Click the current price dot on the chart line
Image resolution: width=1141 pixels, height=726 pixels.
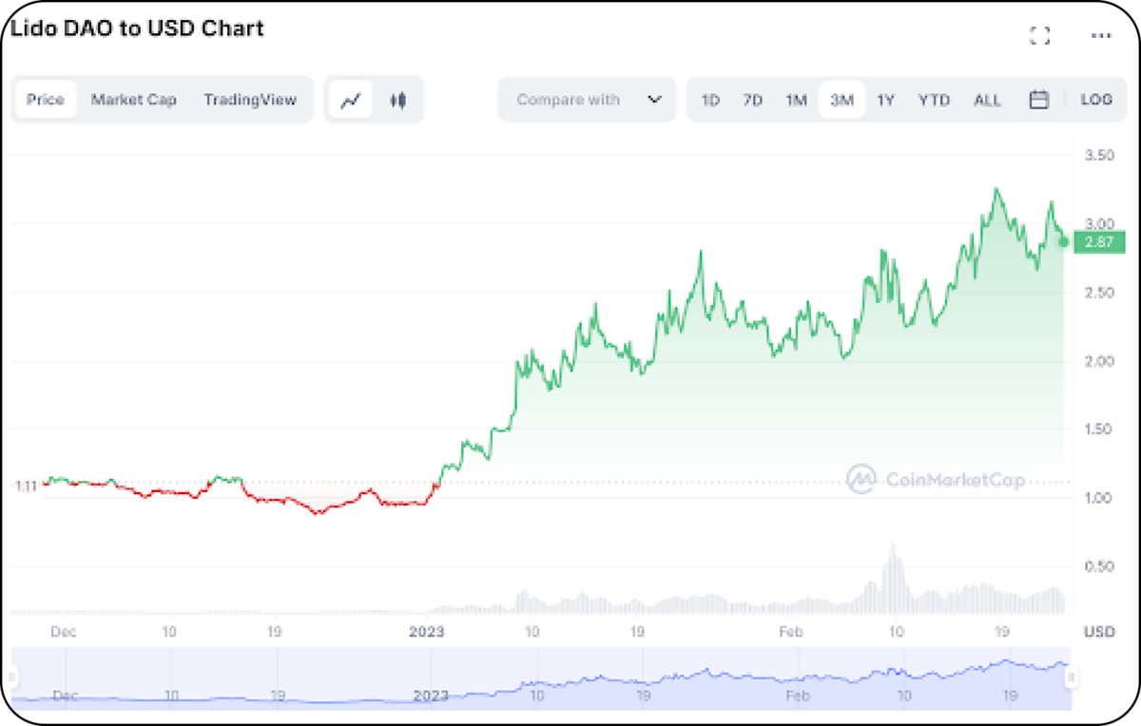(x=1063, y=242)
